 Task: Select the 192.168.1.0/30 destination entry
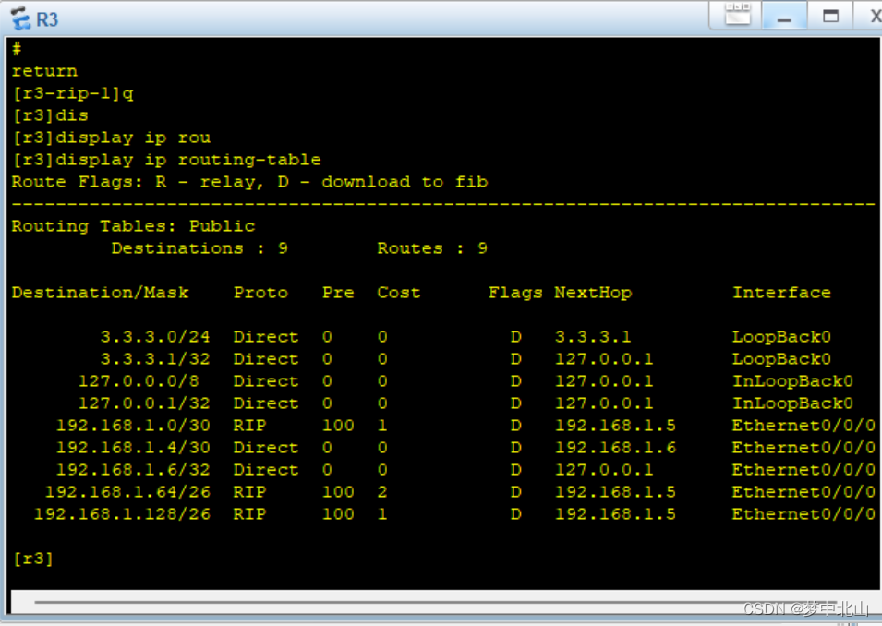click(133, 426)
